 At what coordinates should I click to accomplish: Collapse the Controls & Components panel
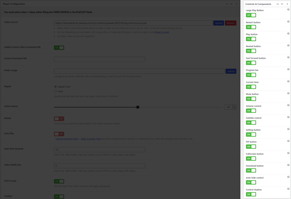click(287, 4)
